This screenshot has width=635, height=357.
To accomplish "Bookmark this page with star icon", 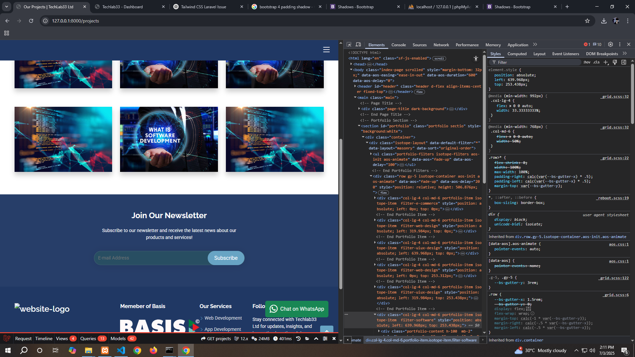I will pyautogui.click(x=587, y=21).
